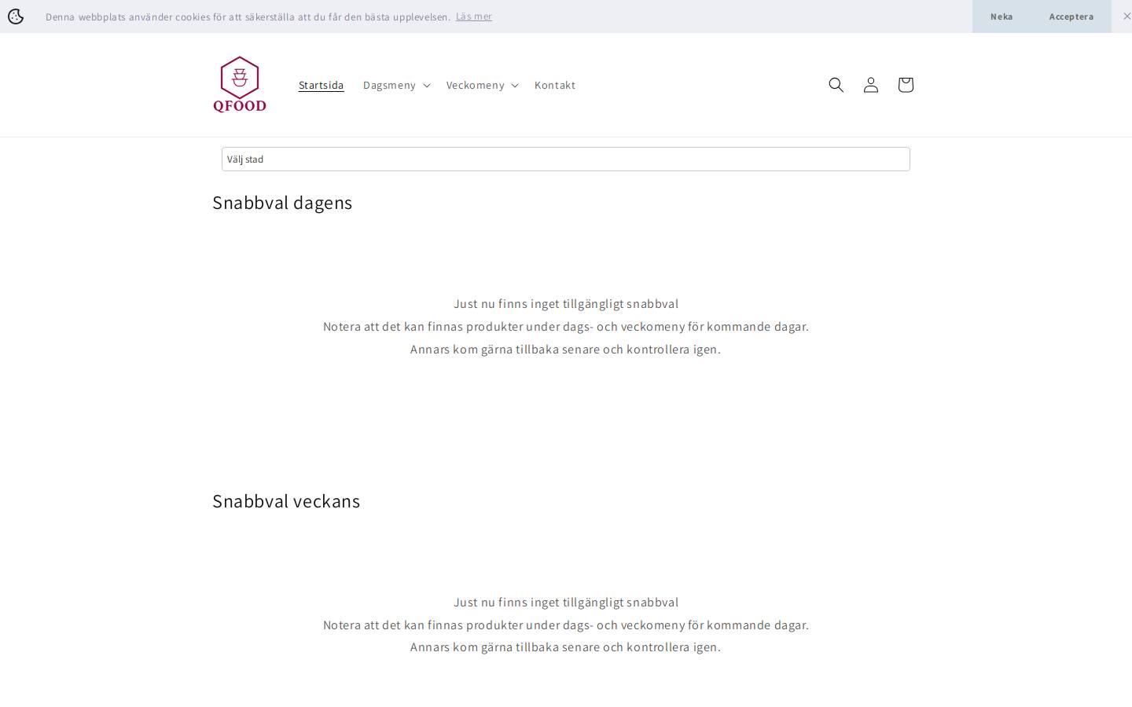Expand the Veckomeny dropdown menu
The width and height of the screenshot is (1132, 707).
click(x=482, y=85)
